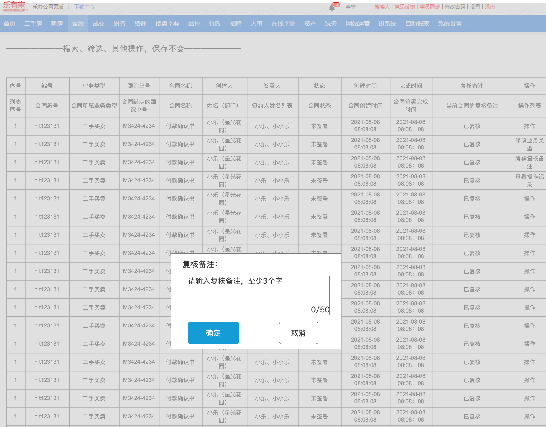Screen dimensions: 546x427
Task: Click 取消 to dismiss the dialog
Action: [x=298, y=333]
